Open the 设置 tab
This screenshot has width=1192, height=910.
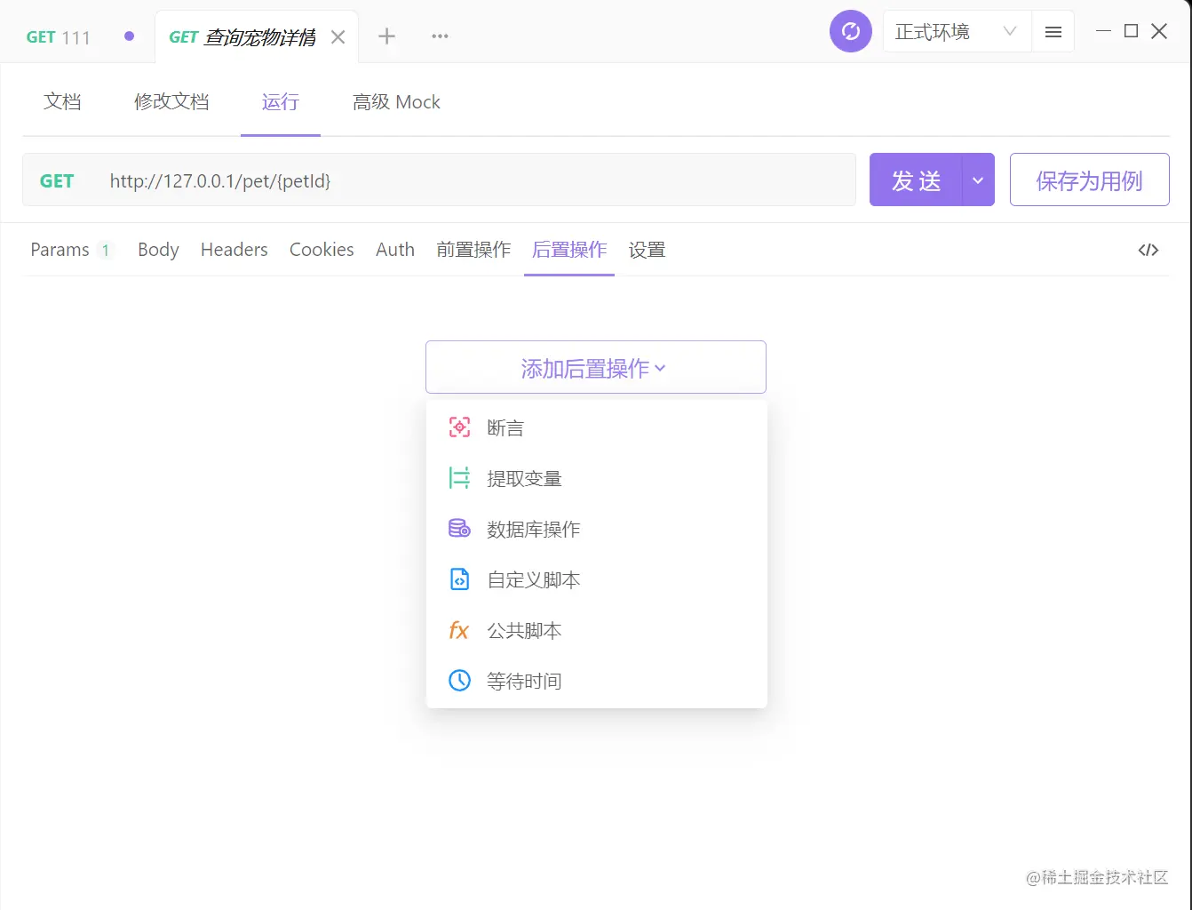[647, 250]
